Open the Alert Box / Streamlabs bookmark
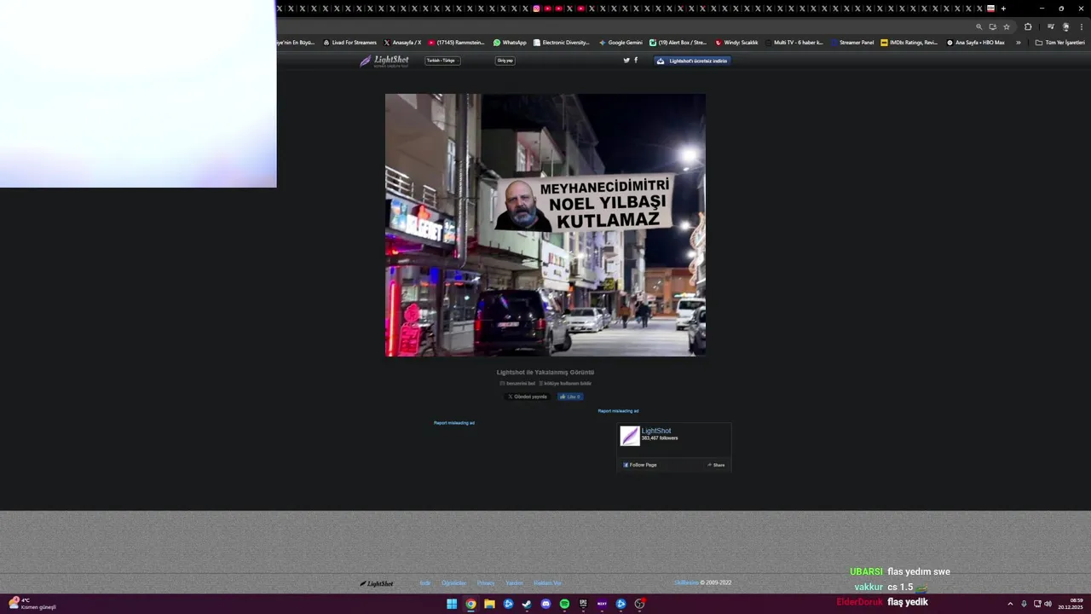Viewport: 1091px width, 614px height. click(678, 43)
